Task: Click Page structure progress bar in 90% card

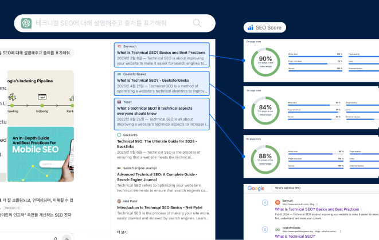Action: point(315,64)
